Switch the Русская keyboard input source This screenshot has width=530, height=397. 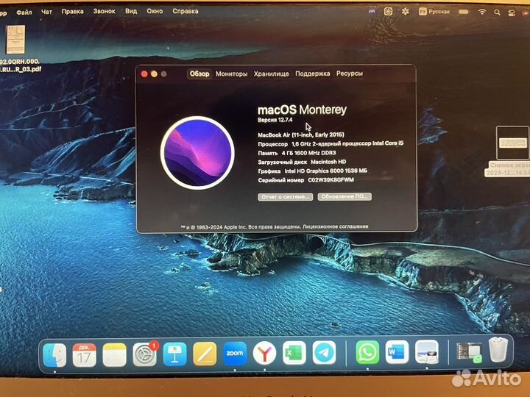(434, 12)
